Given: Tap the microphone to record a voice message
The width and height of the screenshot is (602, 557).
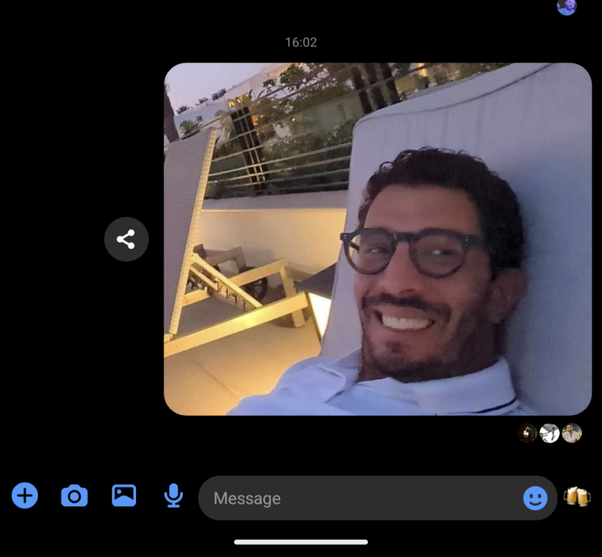Looking at the screenshot, I should 173,495.
